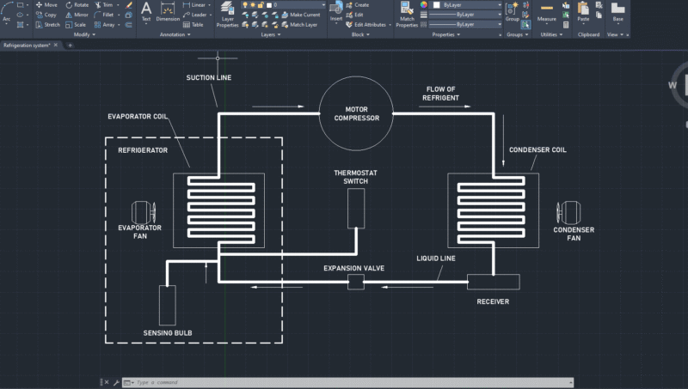Select the Mirror tool
Image resolution: width=688 pixels, height=389 pixels.
(x=77, y=15)
